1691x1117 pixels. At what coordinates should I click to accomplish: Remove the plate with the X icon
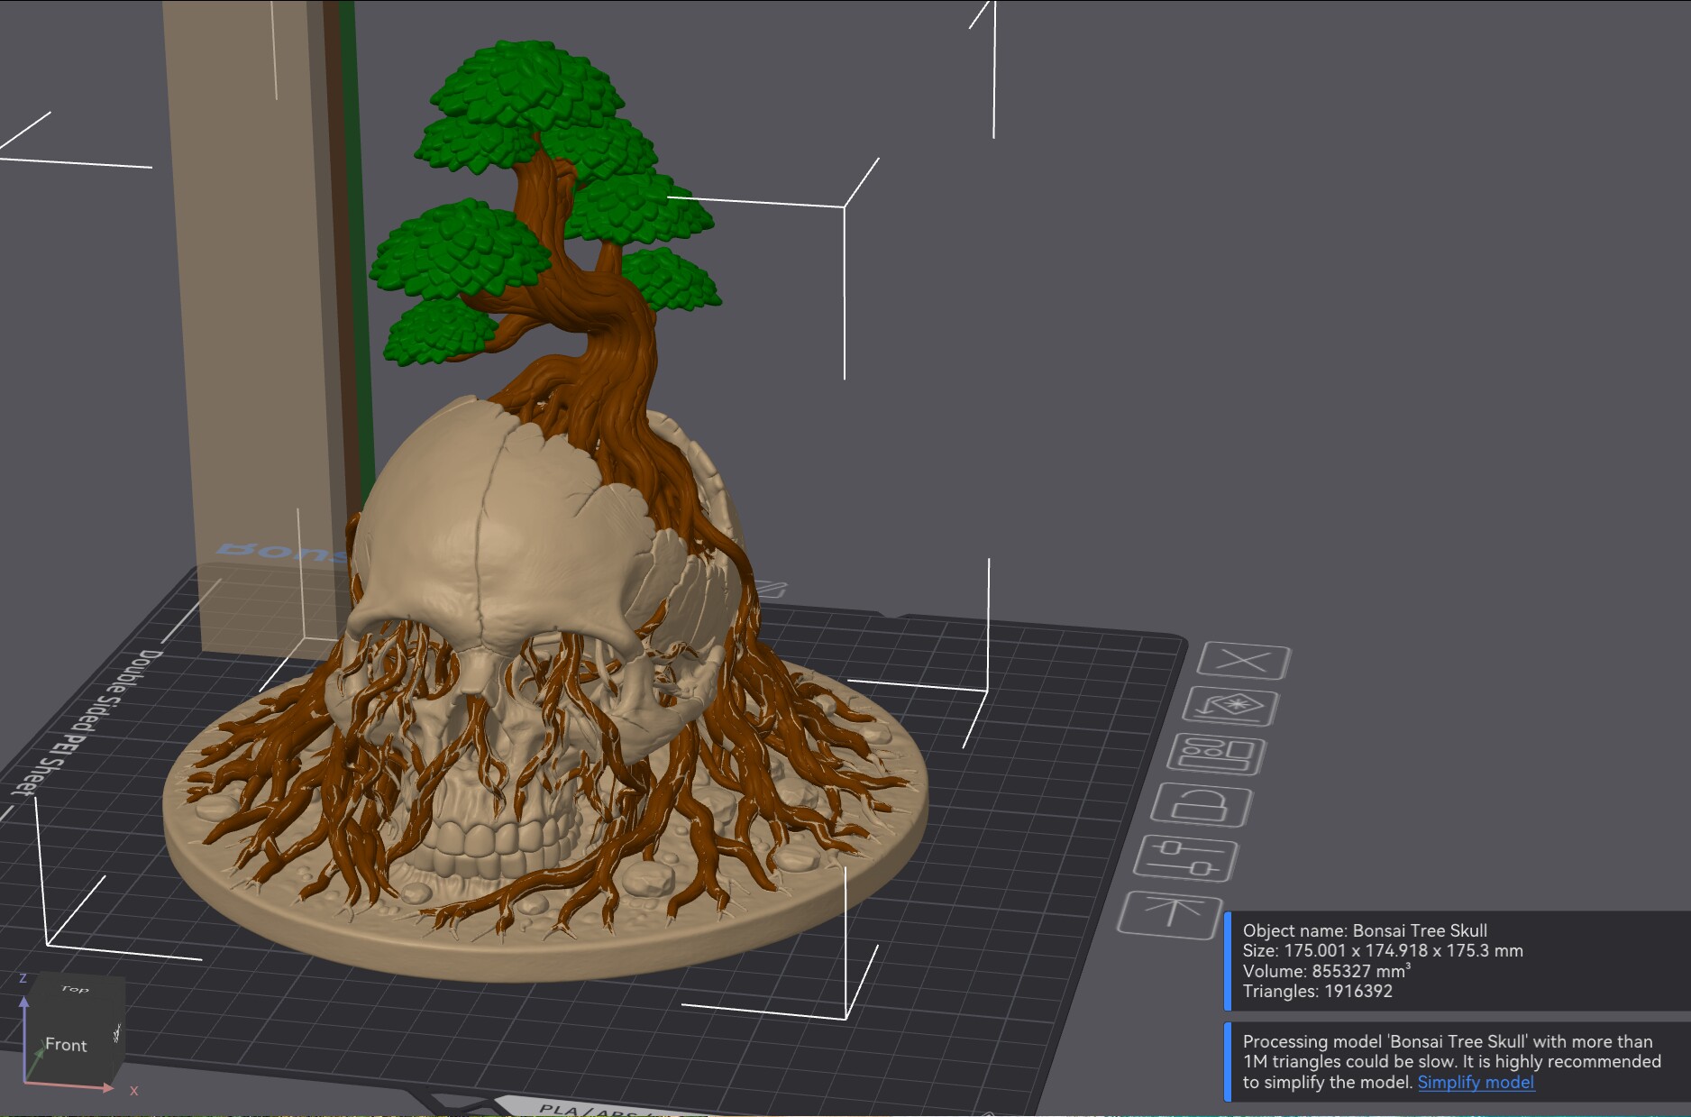pyautogui.click(x=1244, y=662)
